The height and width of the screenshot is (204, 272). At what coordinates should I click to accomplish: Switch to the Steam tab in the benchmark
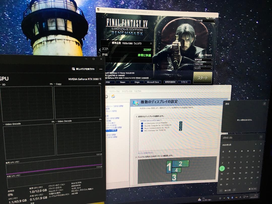coord(123,82)
